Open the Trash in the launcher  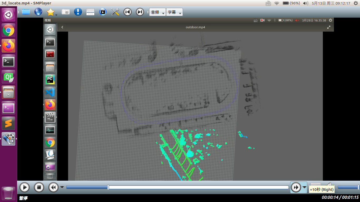pyautogui.click(x=8, y=193)
